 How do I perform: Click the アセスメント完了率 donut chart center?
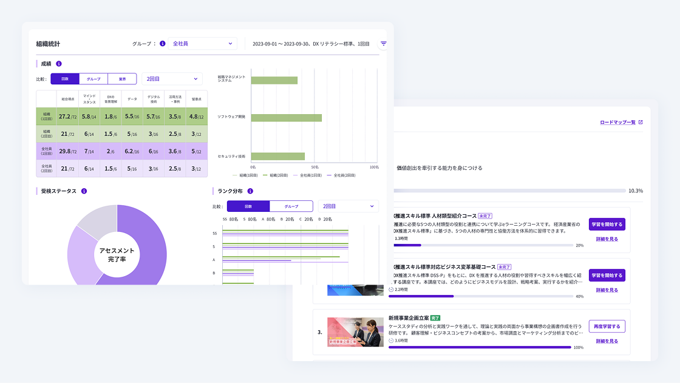[x=117, y=254]
